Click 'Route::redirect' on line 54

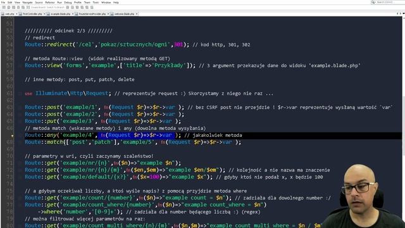pos(49,44)
